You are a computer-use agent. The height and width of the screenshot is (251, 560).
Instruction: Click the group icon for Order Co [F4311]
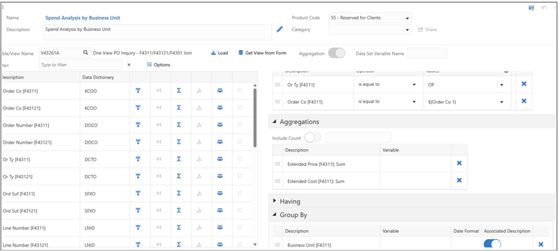coord(220,90)
